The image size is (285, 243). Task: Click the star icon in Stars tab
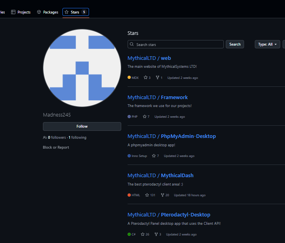[x=66, y=12]
